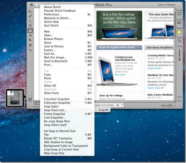Select Paste menu item
Viewport: 186px width, 163px height.
(67, 78)
